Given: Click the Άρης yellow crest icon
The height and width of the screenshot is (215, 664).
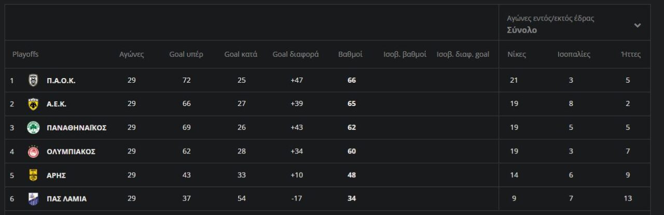Looking at the screenshot, I should (33, 175).
